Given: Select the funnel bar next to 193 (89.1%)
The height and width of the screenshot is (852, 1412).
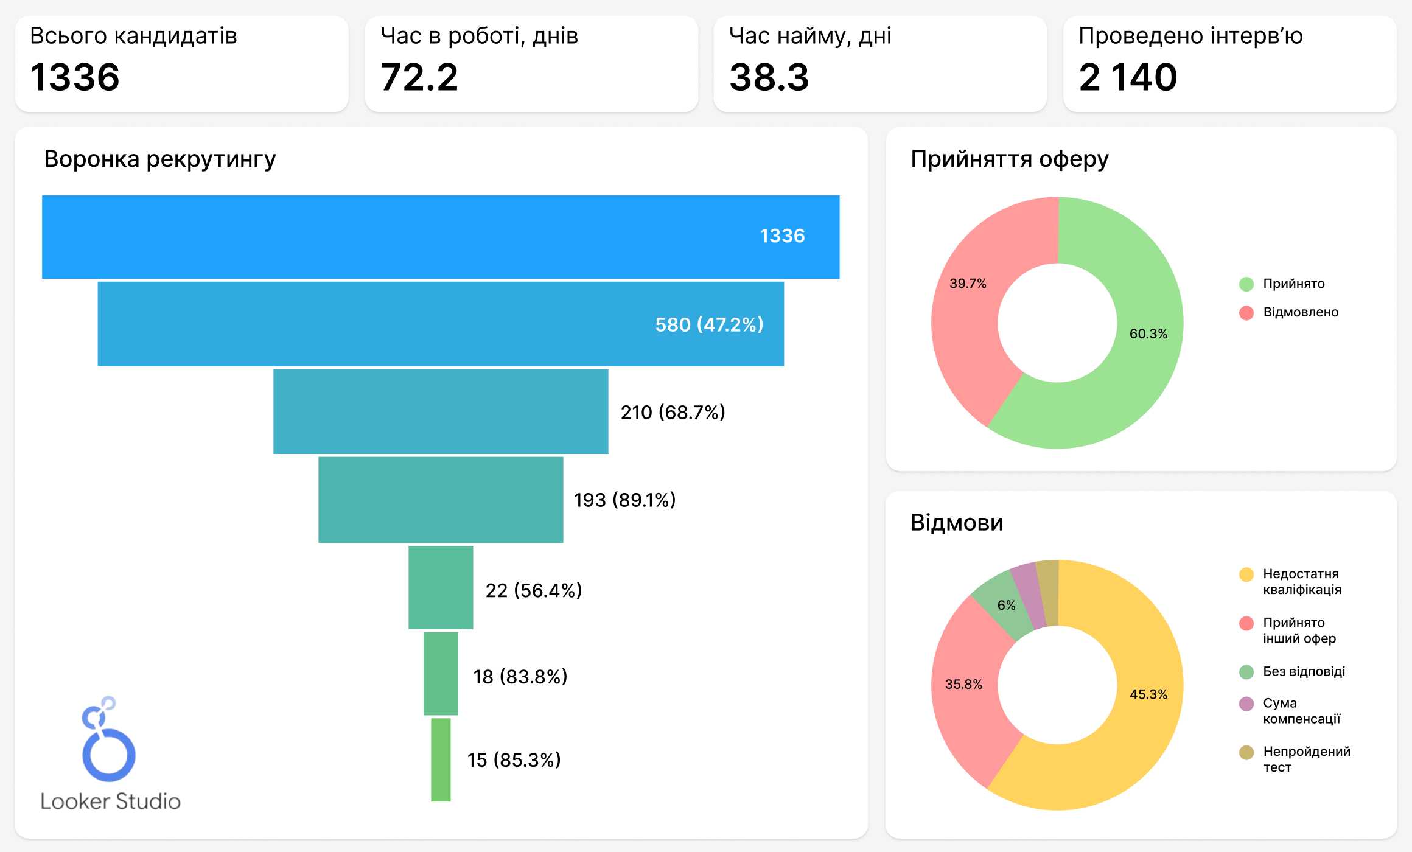Looking at the screenshot, I should pyautogui.click(x=440, y=500).
